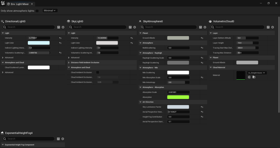Enable Cloud Ambient Occlusion checkbox
The image size is (280, 148).
pyautogui.click(x=98, y=72)
